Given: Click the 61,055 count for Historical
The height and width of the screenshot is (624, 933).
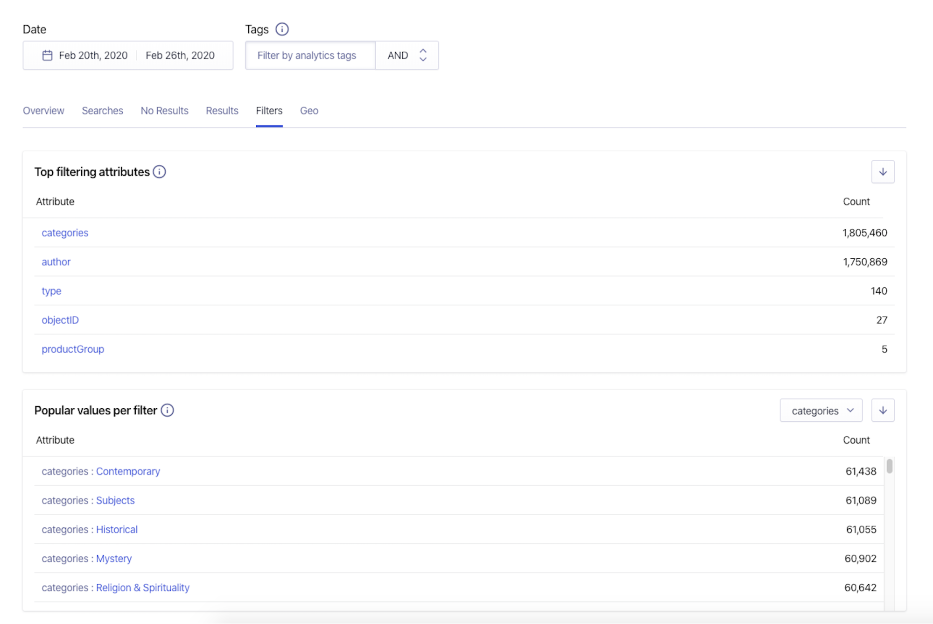Looking at the screenshot, I should [861, 529].
